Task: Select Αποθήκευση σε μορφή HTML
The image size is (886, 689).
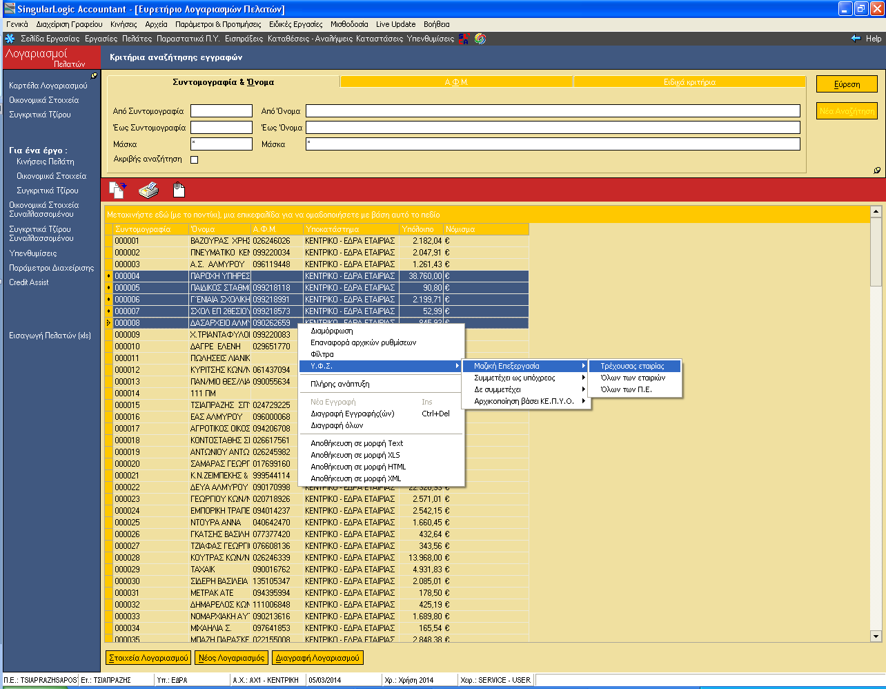Action: click(382, 467)
